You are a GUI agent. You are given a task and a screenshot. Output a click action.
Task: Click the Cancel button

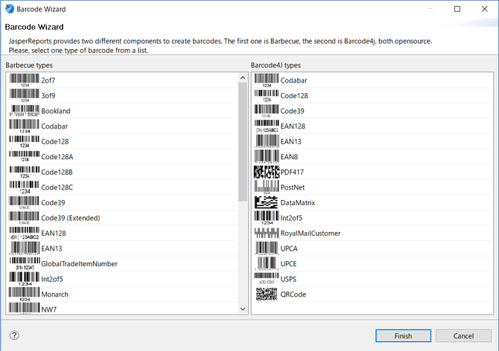[x=463, y=335]
